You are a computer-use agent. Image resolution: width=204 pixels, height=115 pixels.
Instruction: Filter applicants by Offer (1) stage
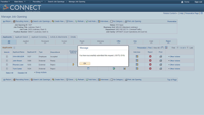point(119,42)
